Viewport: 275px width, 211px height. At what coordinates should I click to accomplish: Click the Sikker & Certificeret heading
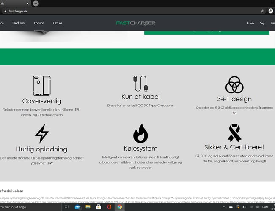234,147
